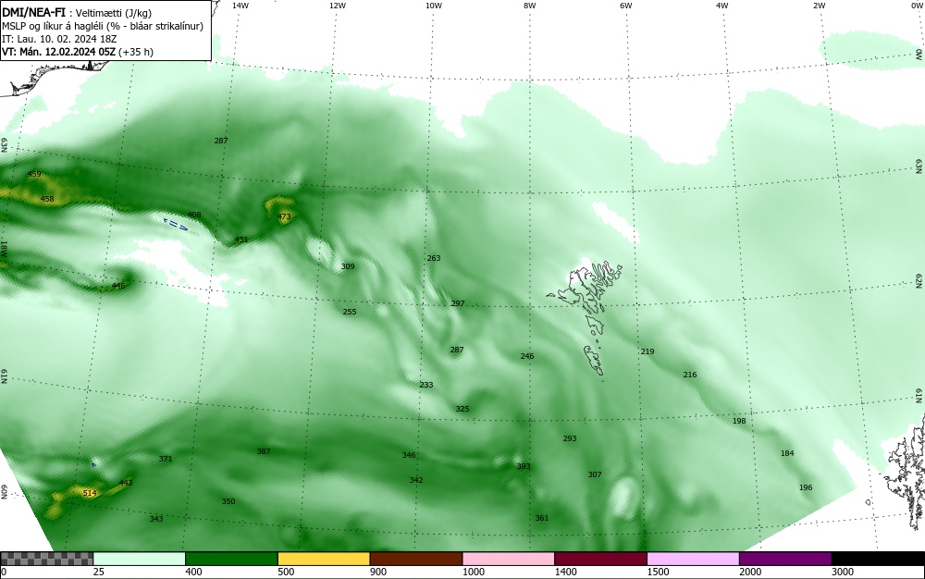925x579 pixels.
Task: Click the yellow 500–900 legend swatch
Action: tap(324, 559)
